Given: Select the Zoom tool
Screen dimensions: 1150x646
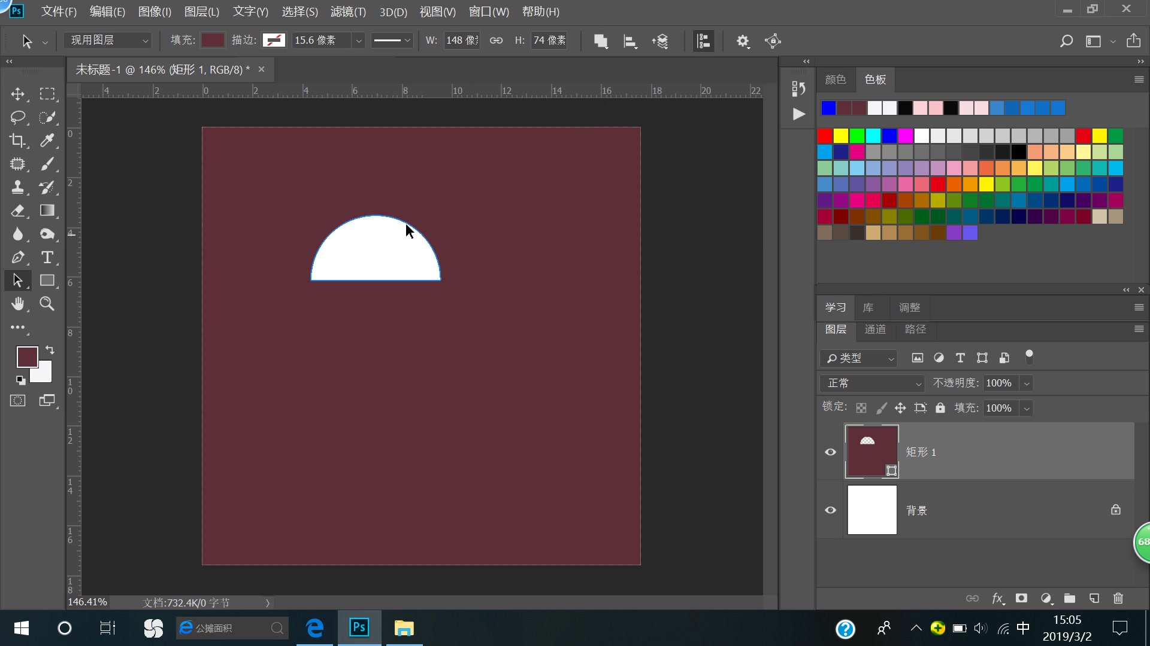Looking at the screenshot, I should click(x=47, y=304).
